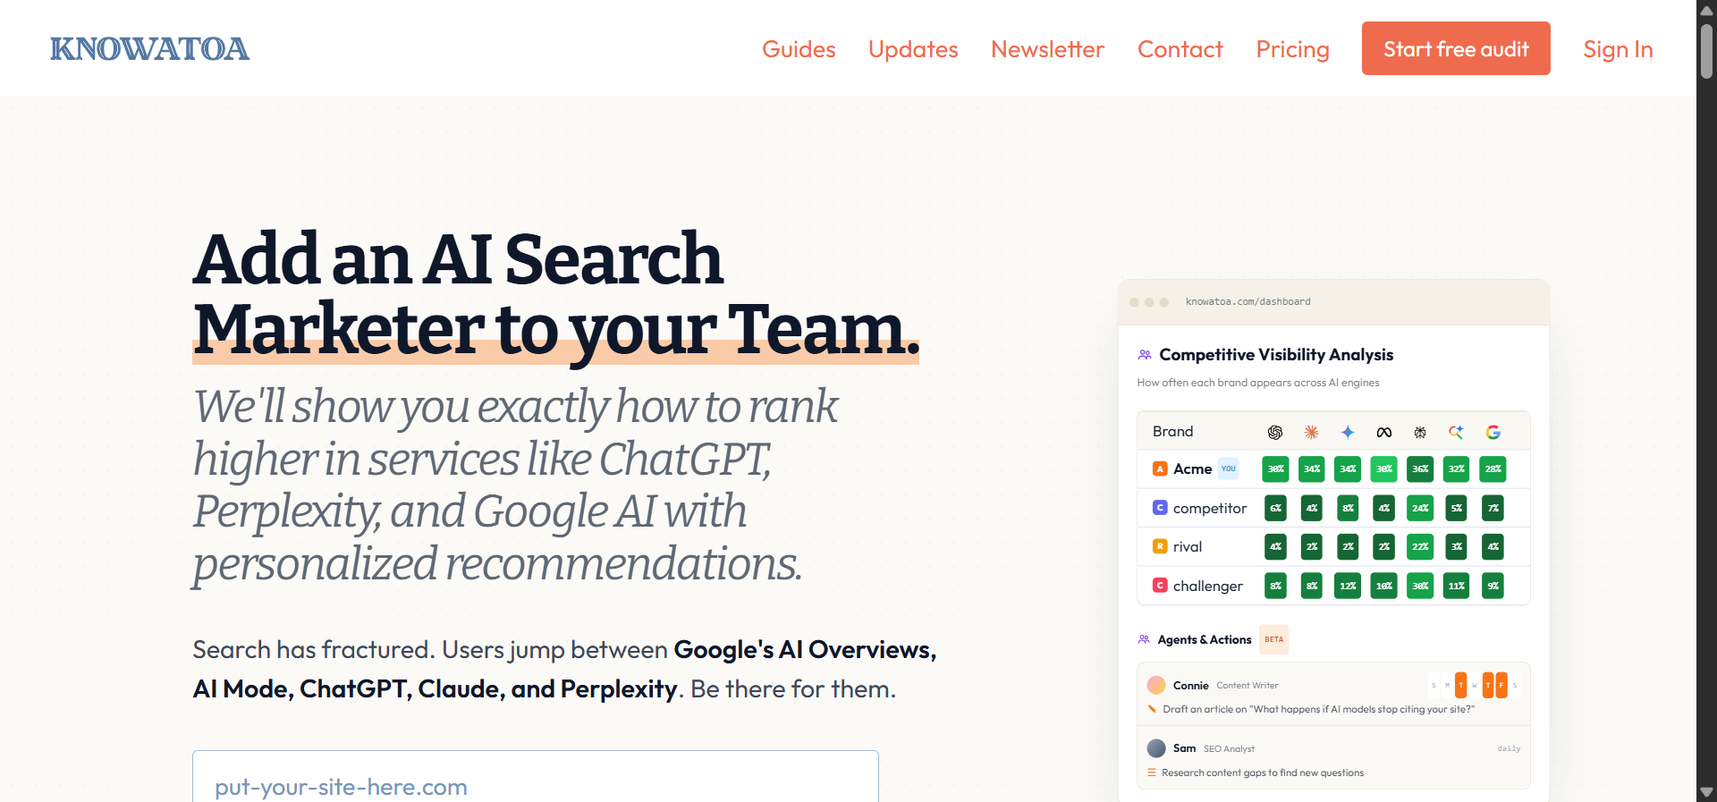Click the red challenger brand icon
The height and width of the screenshot is (802, 1717).
1160,585
